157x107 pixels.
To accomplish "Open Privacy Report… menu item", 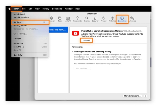I will 30,26.
